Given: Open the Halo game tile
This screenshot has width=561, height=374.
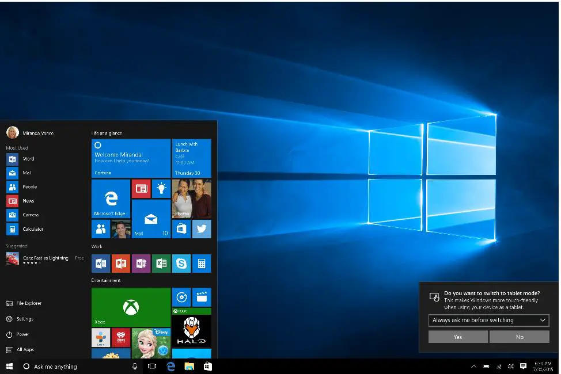Looking at the screenshot, I should click(191, 330).
